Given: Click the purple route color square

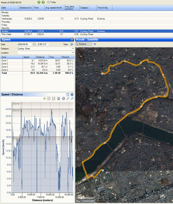Looking at the screenshot, I should tap(95, 44).
